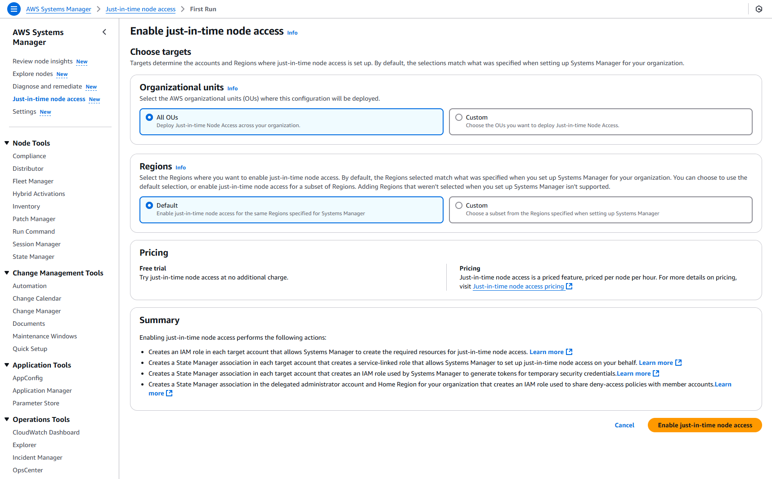
Task: Click Enable just-in-time node access button
Action: pos(705,425)
